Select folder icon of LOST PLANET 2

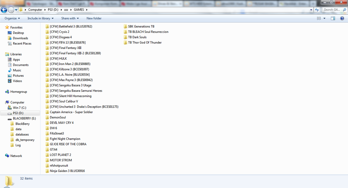tap(47, 155)
